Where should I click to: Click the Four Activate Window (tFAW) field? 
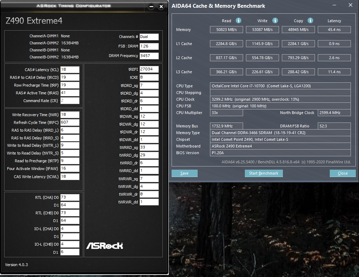click(70, 169)
